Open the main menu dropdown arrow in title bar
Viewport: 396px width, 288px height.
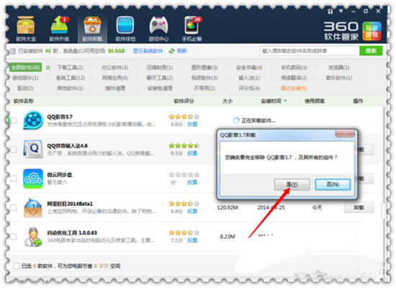click(341, 11)
